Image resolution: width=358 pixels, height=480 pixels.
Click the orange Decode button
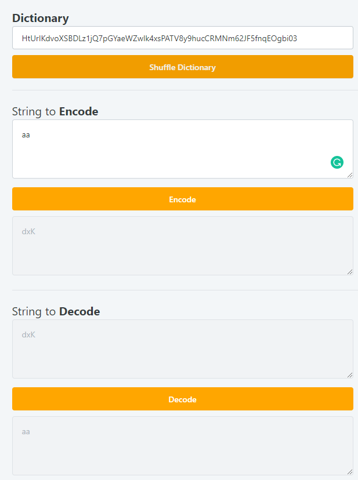[183, 399]
